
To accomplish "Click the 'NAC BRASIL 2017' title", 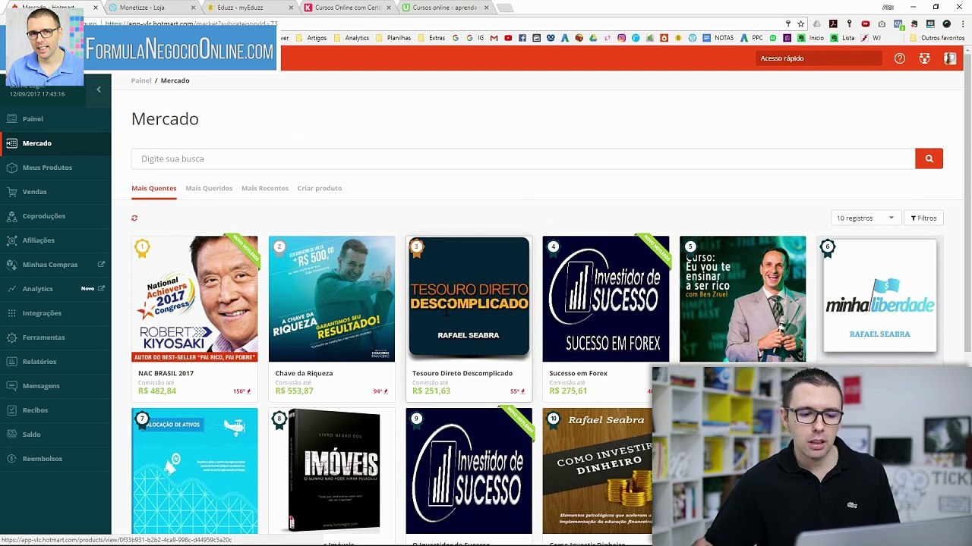I will pos(166,373).
